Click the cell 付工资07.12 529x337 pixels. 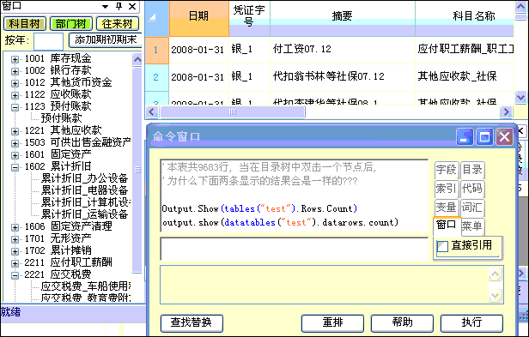343,50
